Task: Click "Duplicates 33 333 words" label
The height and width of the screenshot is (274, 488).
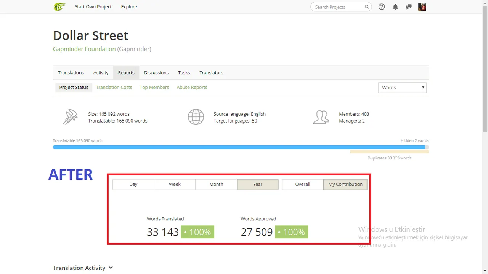Action: [x=390, y=158]
